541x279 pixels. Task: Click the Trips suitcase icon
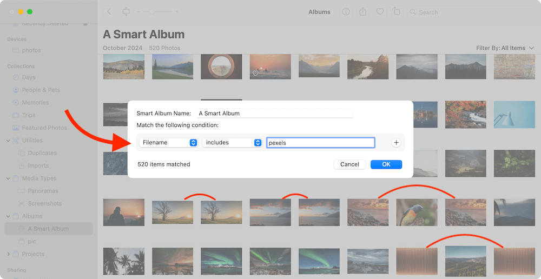(16, 115)
